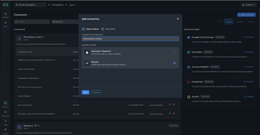The image size is (260, 135).
Task: Select the Key pair radio button
Action: (174, 63)
